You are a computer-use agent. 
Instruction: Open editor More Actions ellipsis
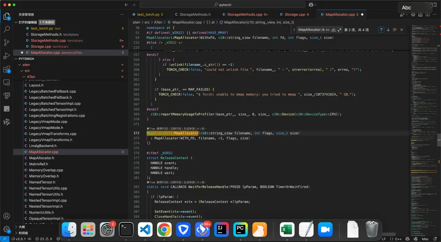pos(435,14)
